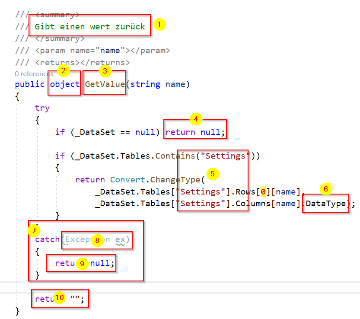Open the "0 references" CodeLens link
This screenshot has height=319, width=360.
34,74
